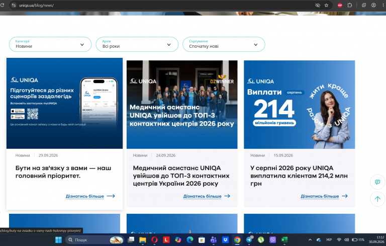Expand the Архів dropdown showing Всі роки

coord(137,44)
